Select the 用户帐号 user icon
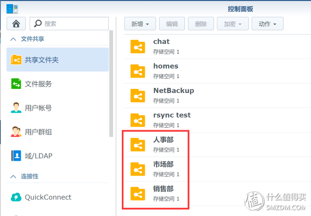311x216 pixels. [16, 107]
